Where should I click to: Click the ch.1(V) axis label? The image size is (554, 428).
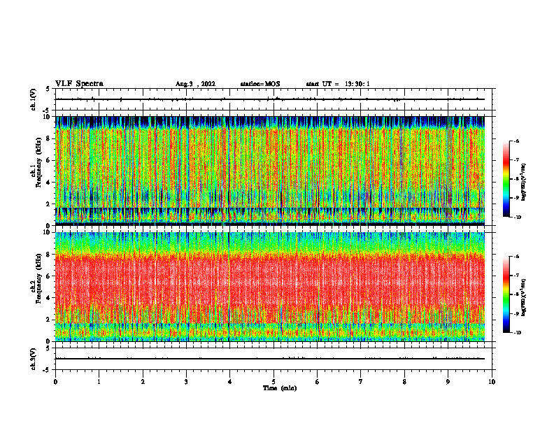[33, 99]
